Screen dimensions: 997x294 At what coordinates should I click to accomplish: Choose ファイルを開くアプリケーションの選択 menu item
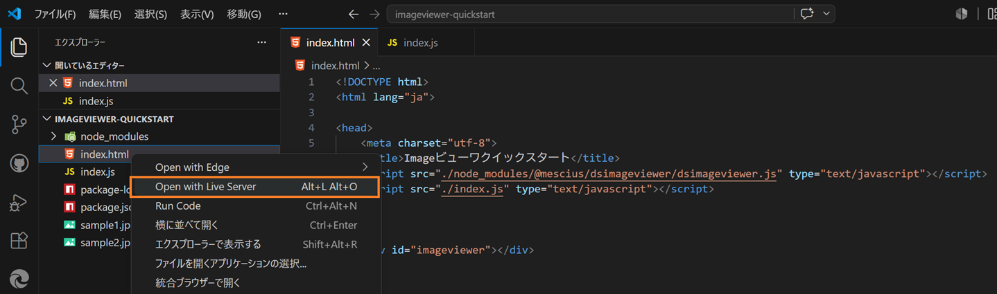257,264
